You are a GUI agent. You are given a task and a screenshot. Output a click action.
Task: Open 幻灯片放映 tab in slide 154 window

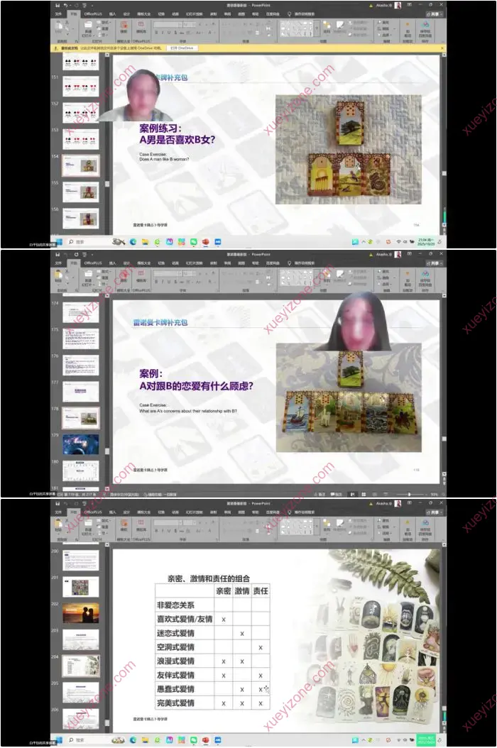click(195, 13)
